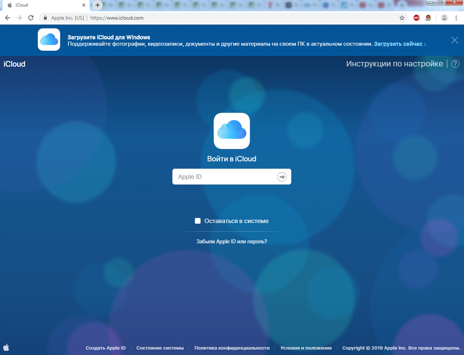Click the large iCloud cloud logo

(232, 131)
